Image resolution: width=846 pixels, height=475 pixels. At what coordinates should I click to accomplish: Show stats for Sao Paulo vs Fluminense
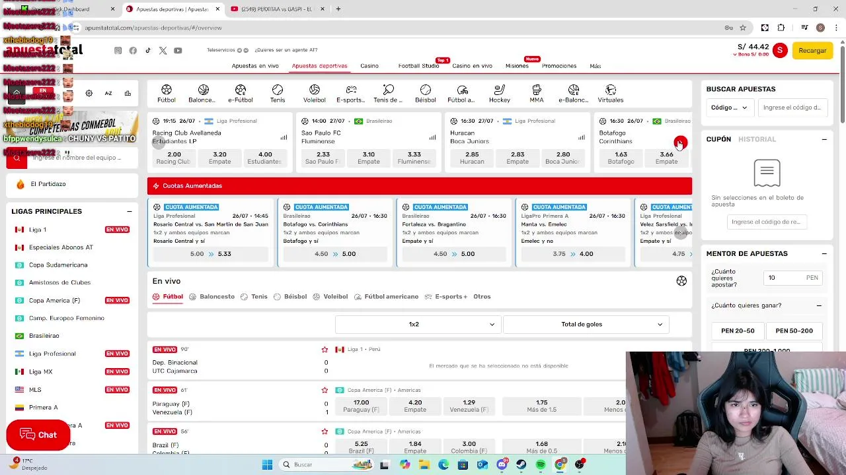click(432, 137)
